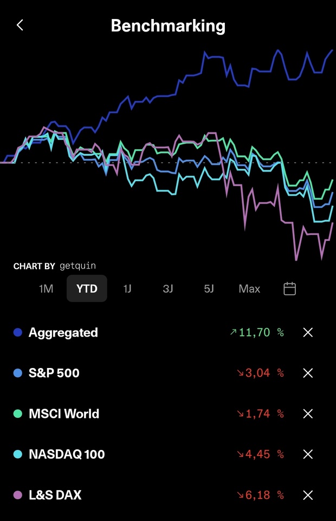
Task: Select the YTD time range
Action: pyautogui.click(x=87, y=289)
